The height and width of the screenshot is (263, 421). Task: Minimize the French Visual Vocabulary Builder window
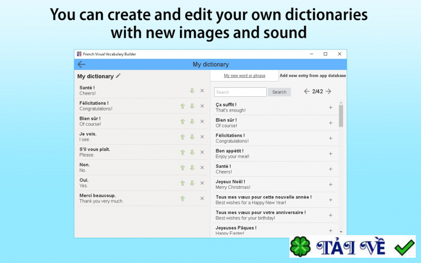pos(312,54)
